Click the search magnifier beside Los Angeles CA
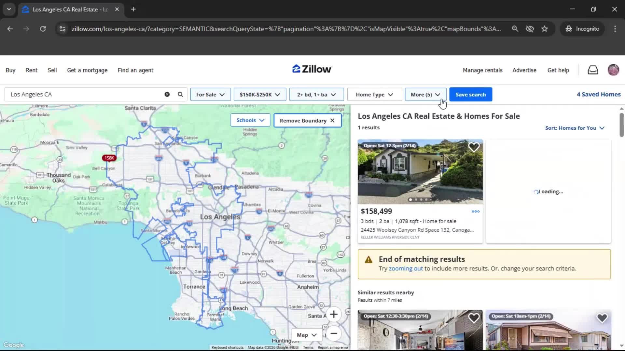Image resolution: width=625 pixels, height=351 pixels. tap(180, 94)
